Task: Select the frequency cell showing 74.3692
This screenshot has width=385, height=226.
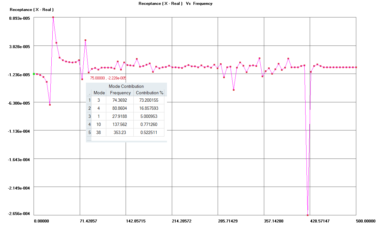Action: (120, 100)
